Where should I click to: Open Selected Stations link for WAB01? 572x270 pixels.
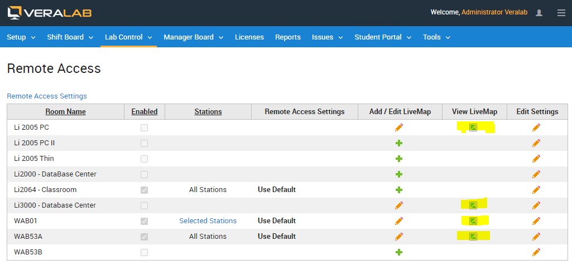[x=208, y=221]
